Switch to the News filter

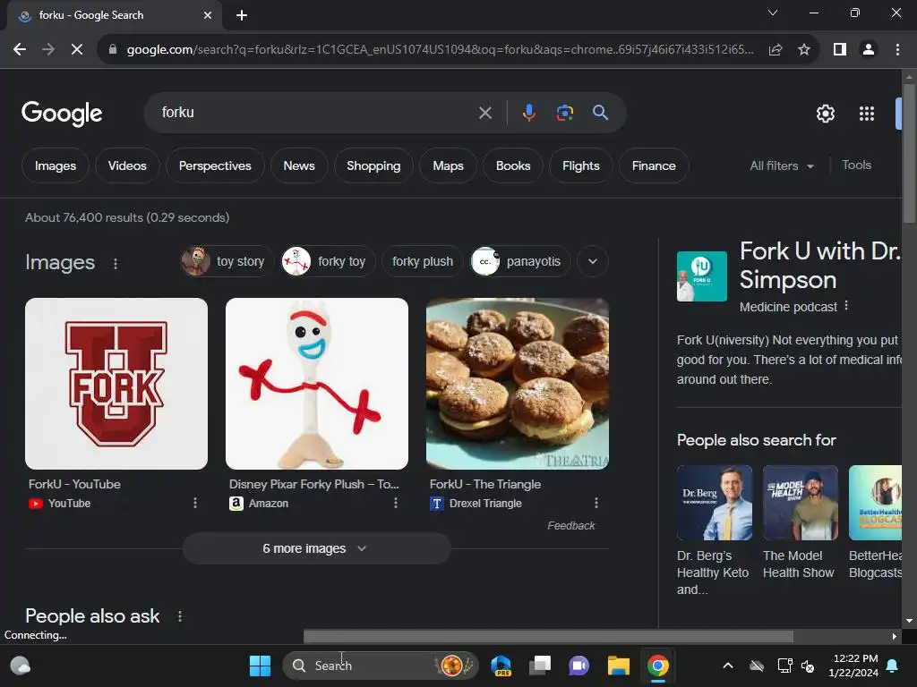tap(299, 165)
